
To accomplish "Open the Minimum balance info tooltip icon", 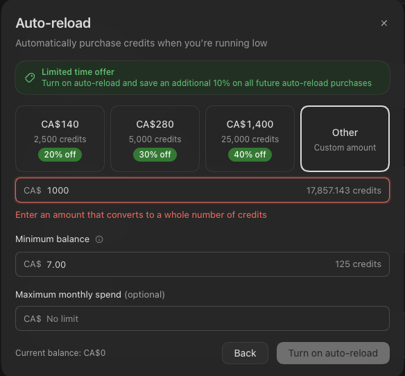I will coord(99,239).
